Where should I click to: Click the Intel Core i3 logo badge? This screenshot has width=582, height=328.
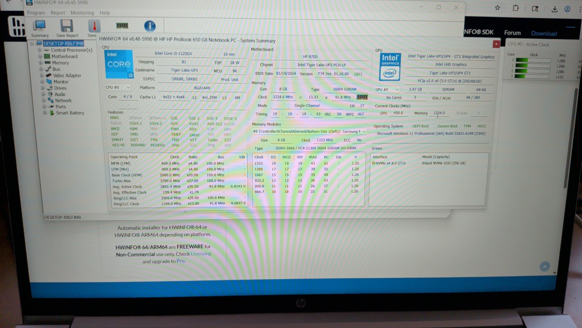(x=119, y=64)
